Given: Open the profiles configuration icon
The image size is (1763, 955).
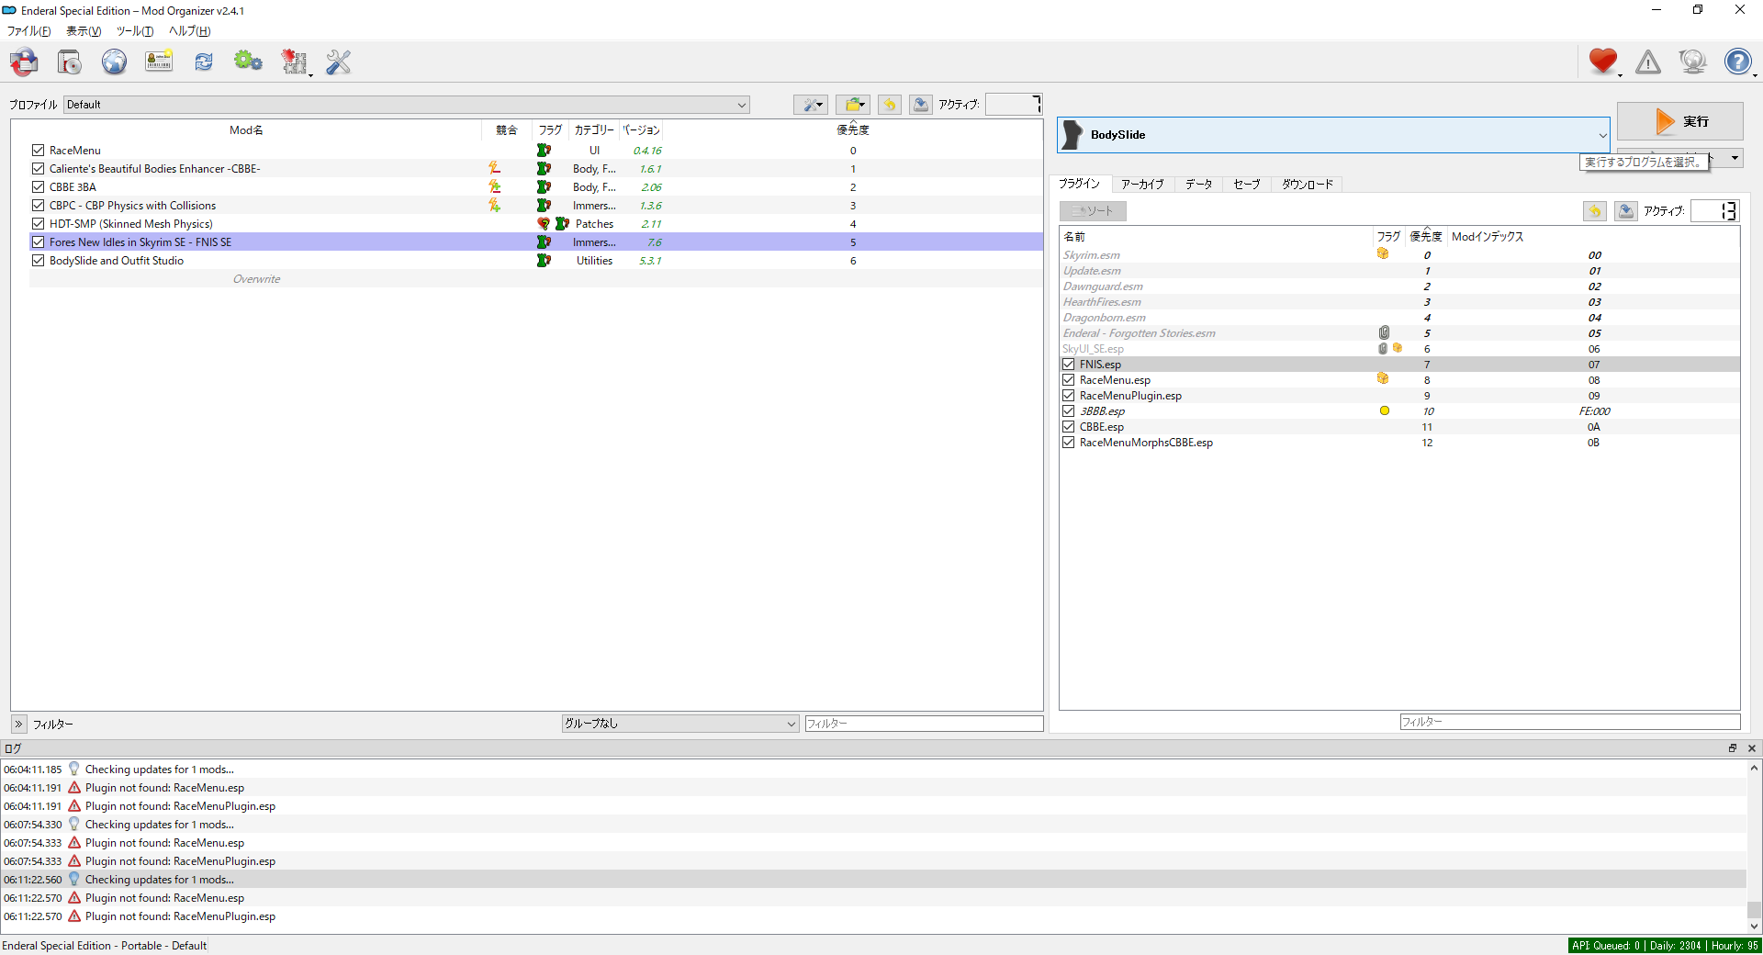Looking at the screenshot, I should 159,62.
